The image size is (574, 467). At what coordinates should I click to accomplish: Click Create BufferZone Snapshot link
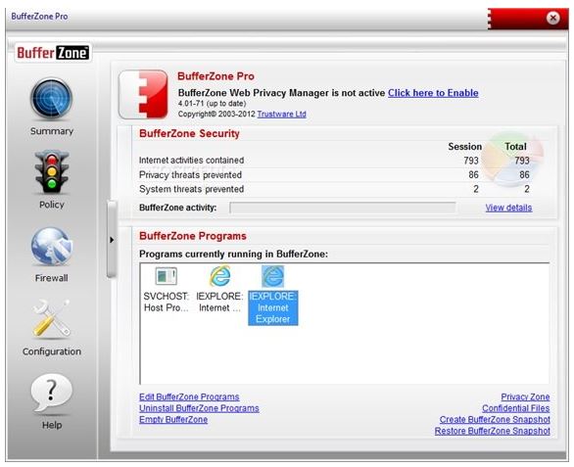coord(495,419)
